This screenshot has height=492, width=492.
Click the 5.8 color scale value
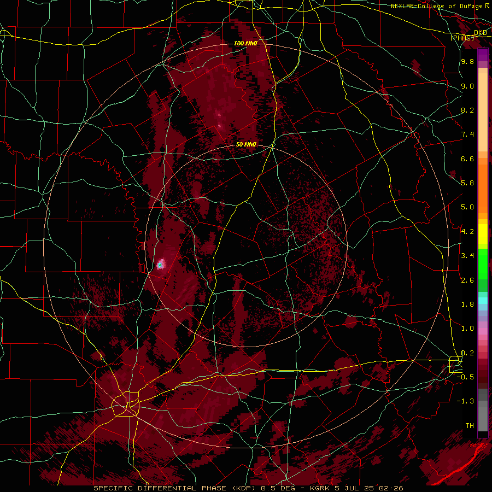click(x=467, y=183)
